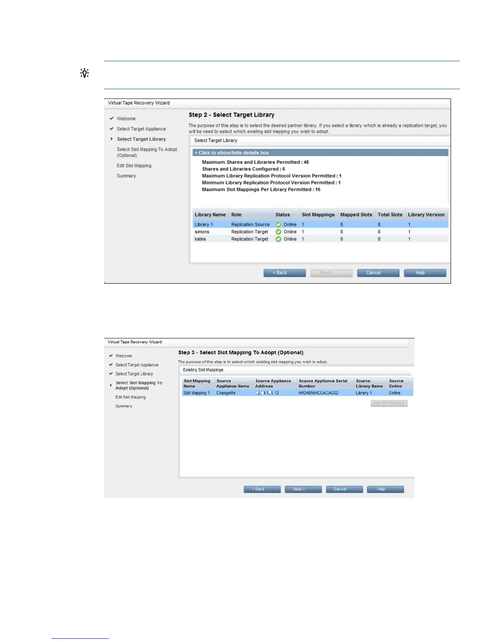Screen dimensions: 496x642
Task: Click the arrow marker beside Select Slot Mapping To Adopt in Step 3 wizard
Action: (111, 385)
